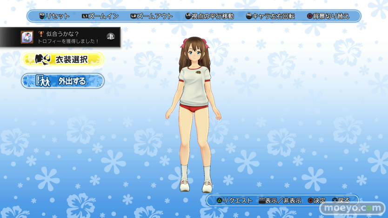Click the square 背景切り替え background icon
Viewport: 388px width, 218px height.
(310, 16)
